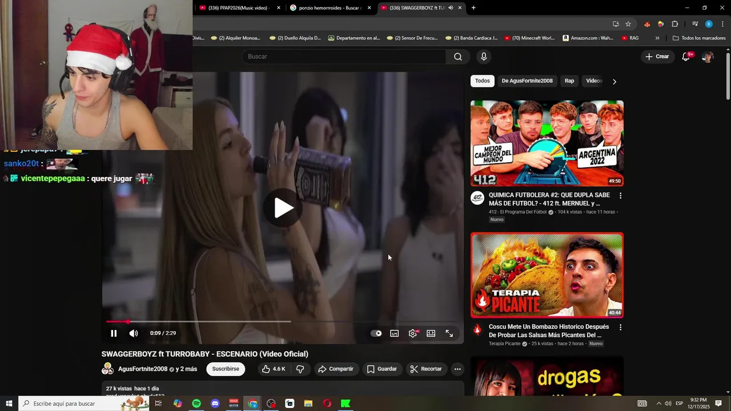This screenshot has width=731, height=411.
Task: Open the Departamento en al... bookmark
Action: [354, 38]
